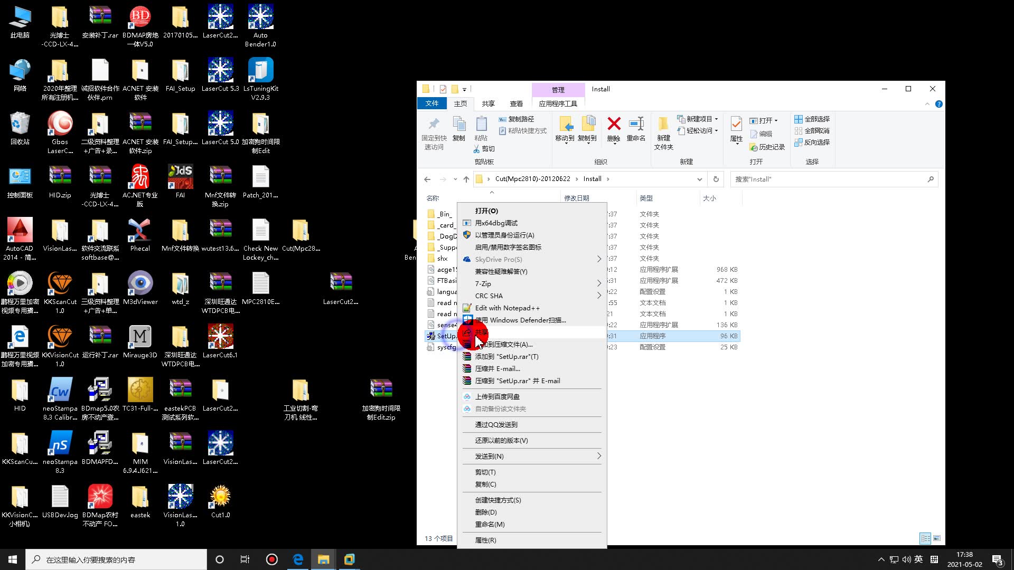This screenshot has height=570, width=1014.
Task: Click Select all in ribbon
Action: 812,119
